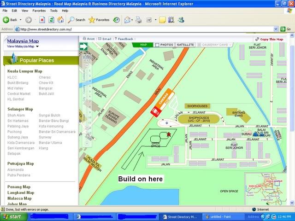The image size is (295, 221).
Task: Switch to the MAP tab
Action: pyautogui.click(x=143, y=45)
